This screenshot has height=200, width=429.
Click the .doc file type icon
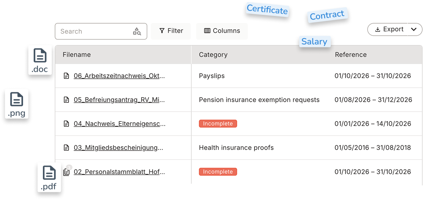[x=40, y=55]
